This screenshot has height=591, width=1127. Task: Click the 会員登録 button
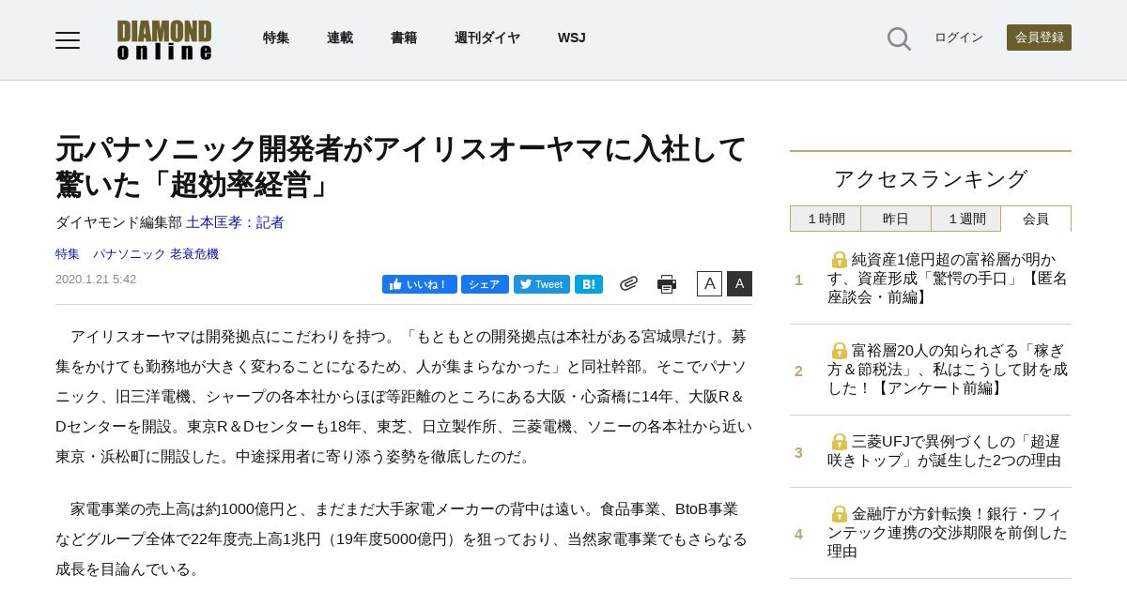(x=1039, y=38)
